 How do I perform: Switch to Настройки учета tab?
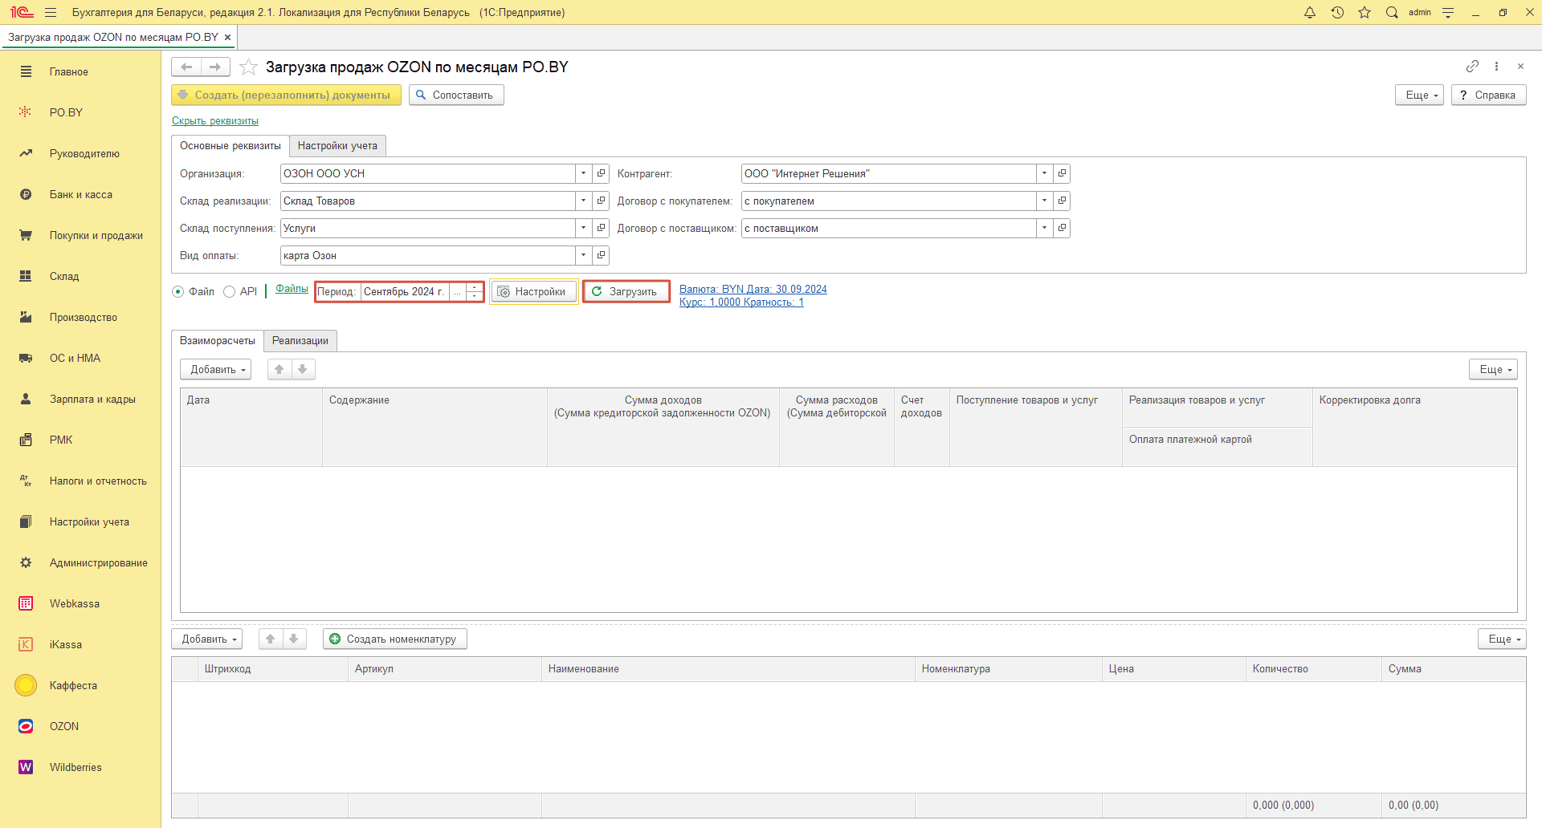(x=337, y=145)
